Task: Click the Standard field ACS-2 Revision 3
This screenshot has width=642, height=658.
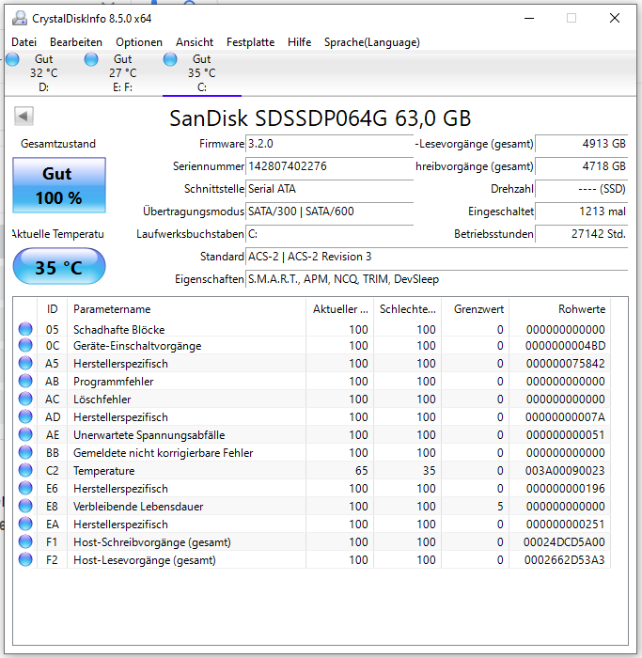Action: coord(437,257)
